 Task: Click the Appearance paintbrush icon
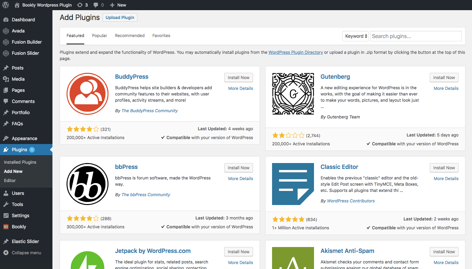coord(6,138)
